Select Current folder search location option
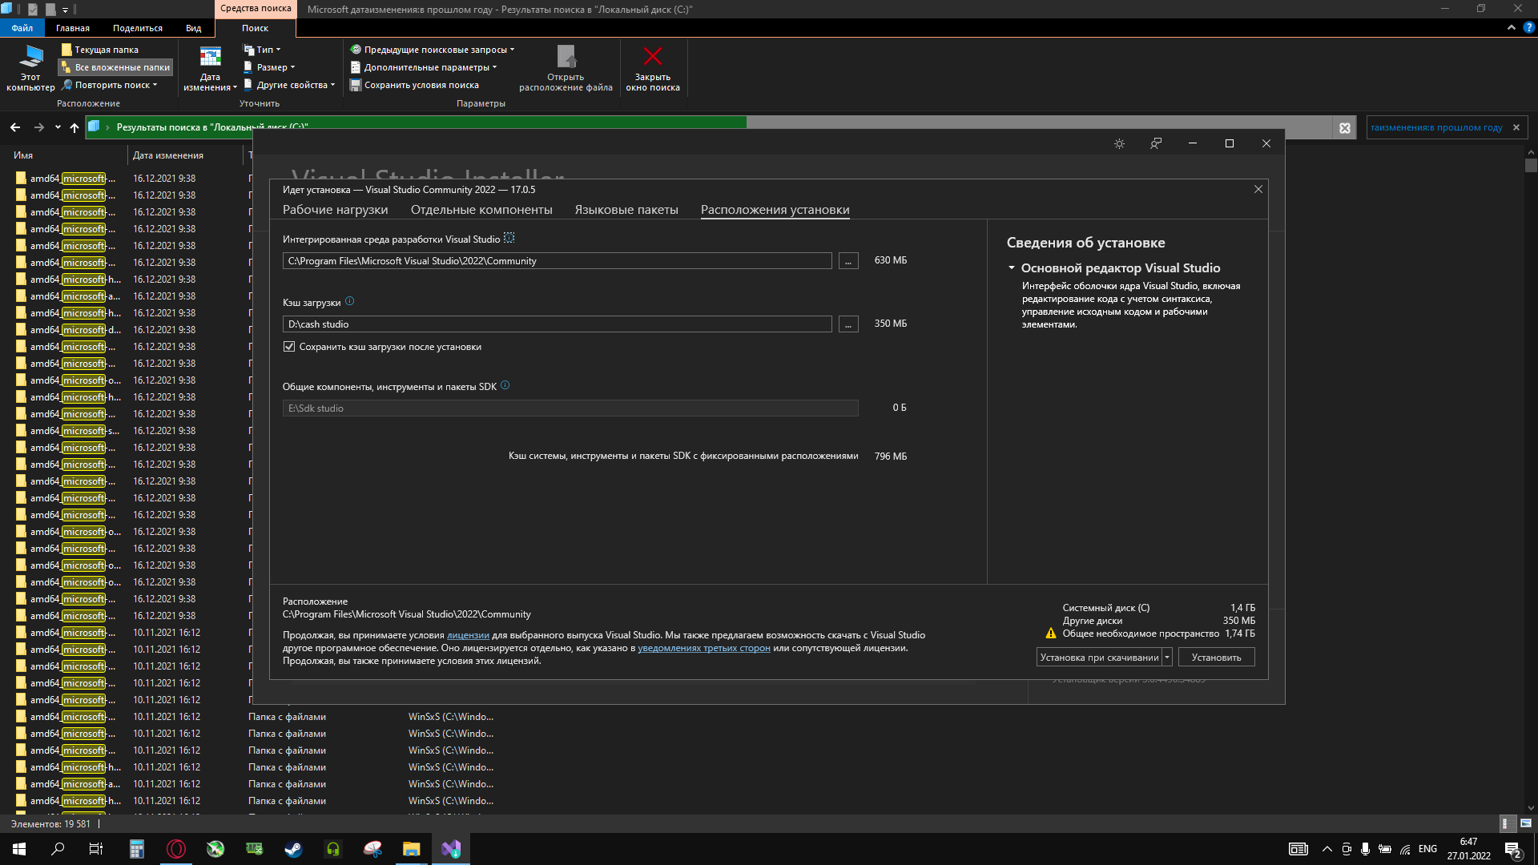Screen dimensions: 1538x865 coord(99,50)
